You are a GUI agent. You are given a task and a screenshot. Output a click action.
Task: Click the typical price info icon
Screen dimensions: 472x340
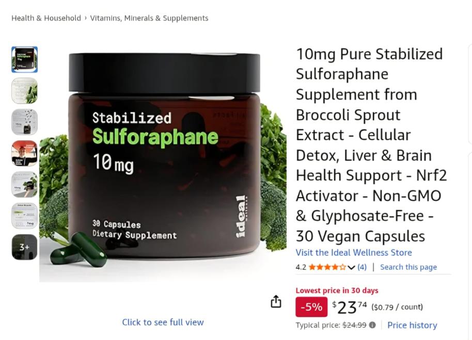tap(372, 325)
